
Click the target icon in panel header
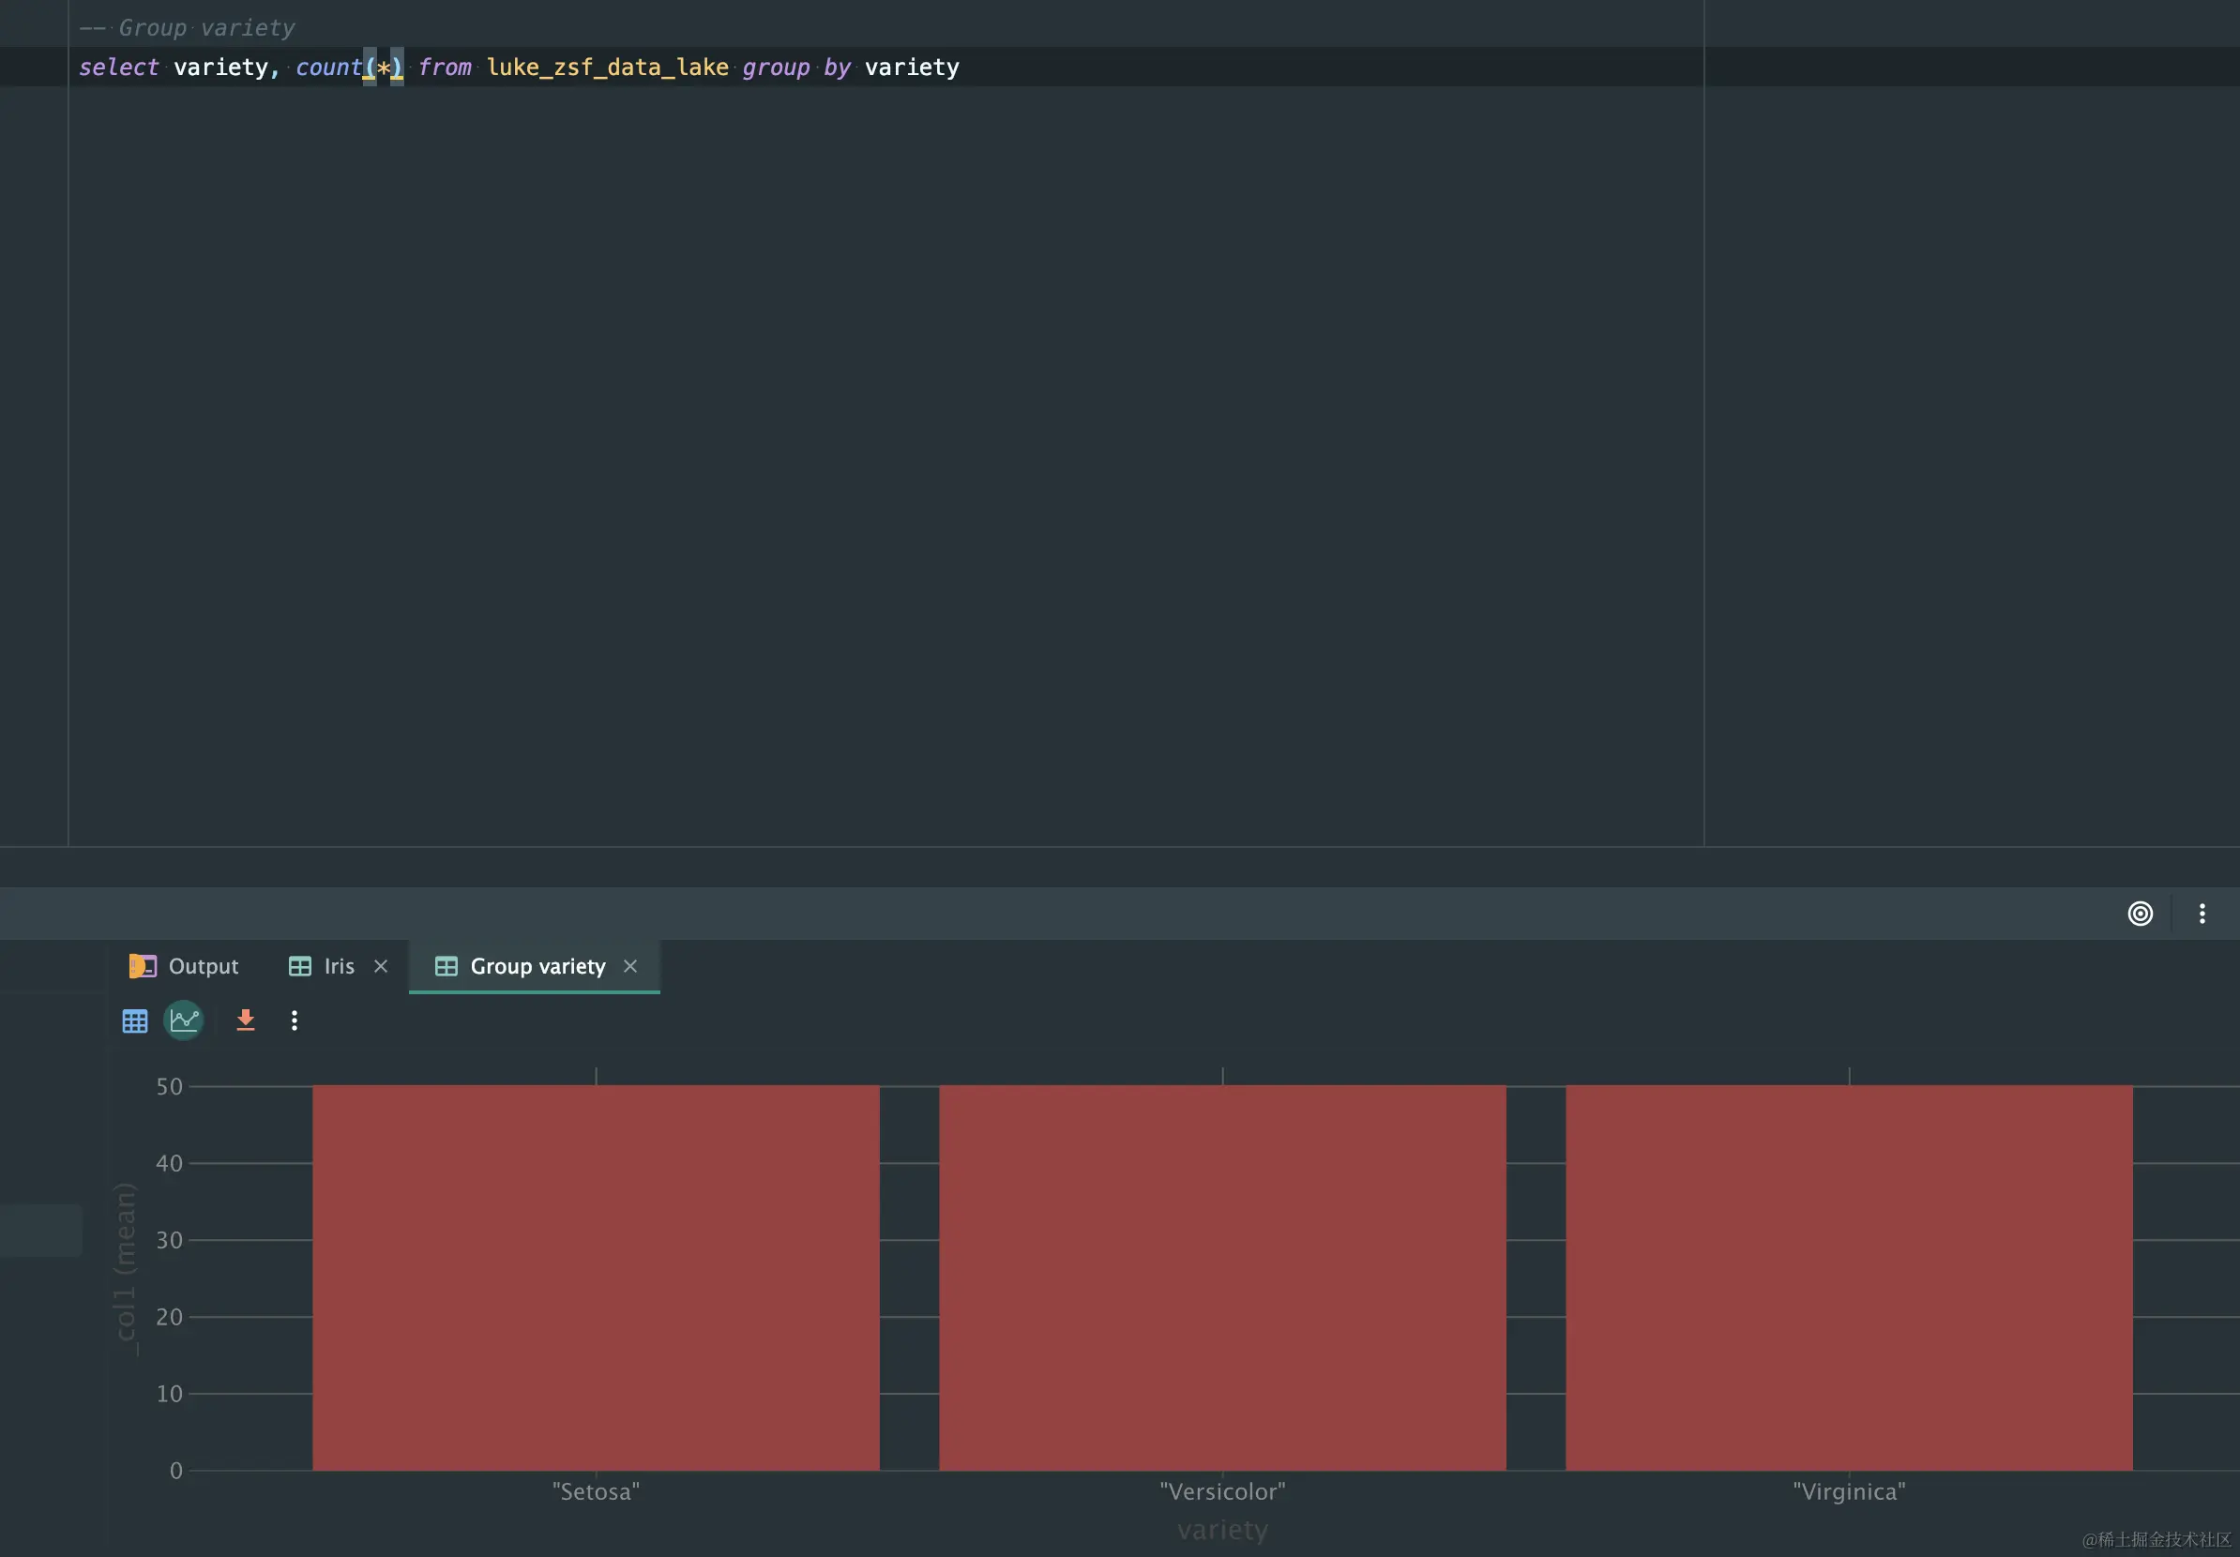click(2140, 914)
